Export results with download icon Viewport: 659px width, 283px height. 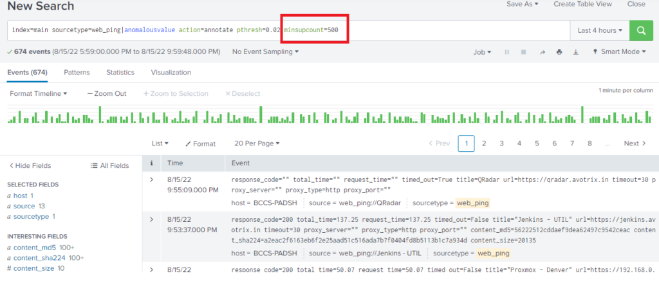click(x=576, y=52)
